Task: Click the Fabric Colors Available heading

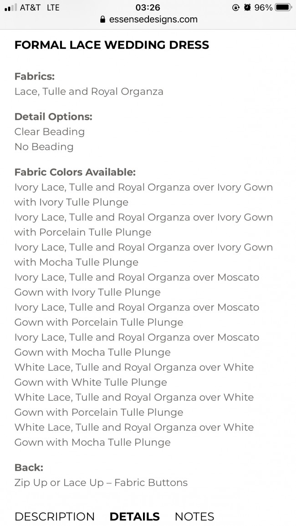Action: (x=75, y=172)
